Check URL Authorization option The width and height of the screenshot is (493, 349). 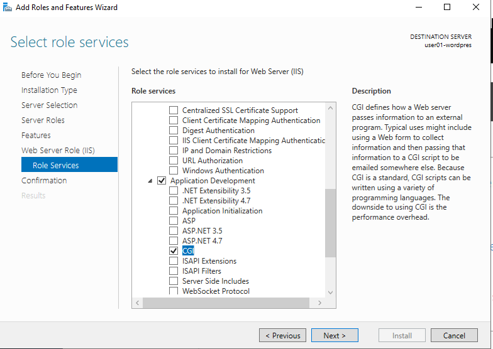point(174,161)
